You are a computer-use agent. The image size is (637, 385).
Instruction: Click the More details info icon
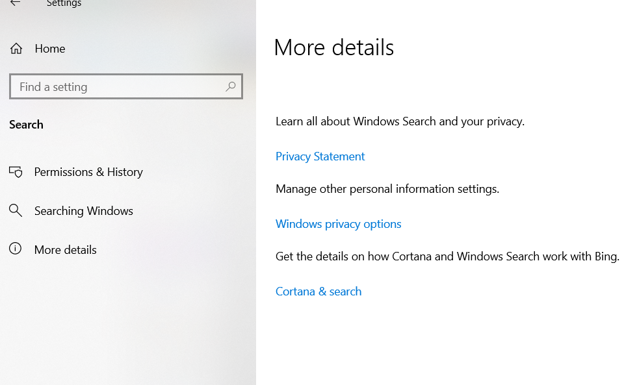16,249
